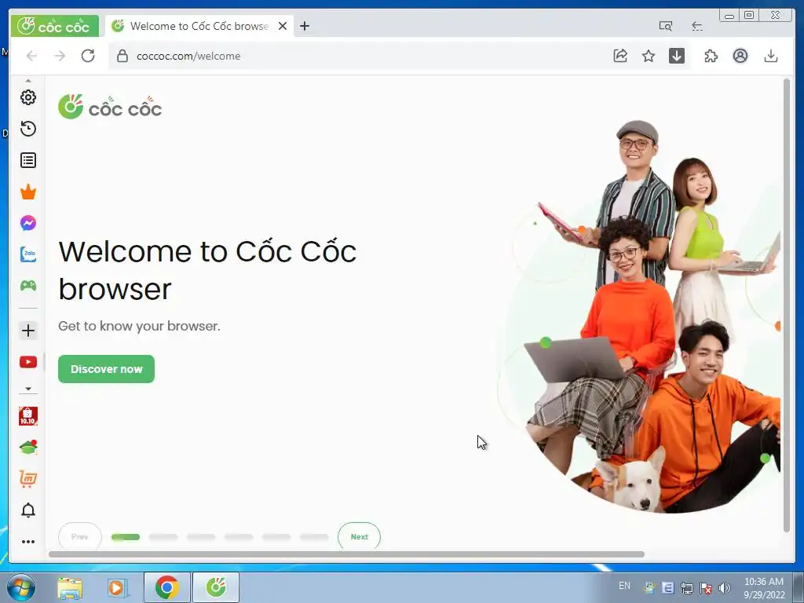Image resolution: width=804 pixels, height=603 pixels.
Task: Click the horizontal scrollbar of the page
Action: coord(346,554)
